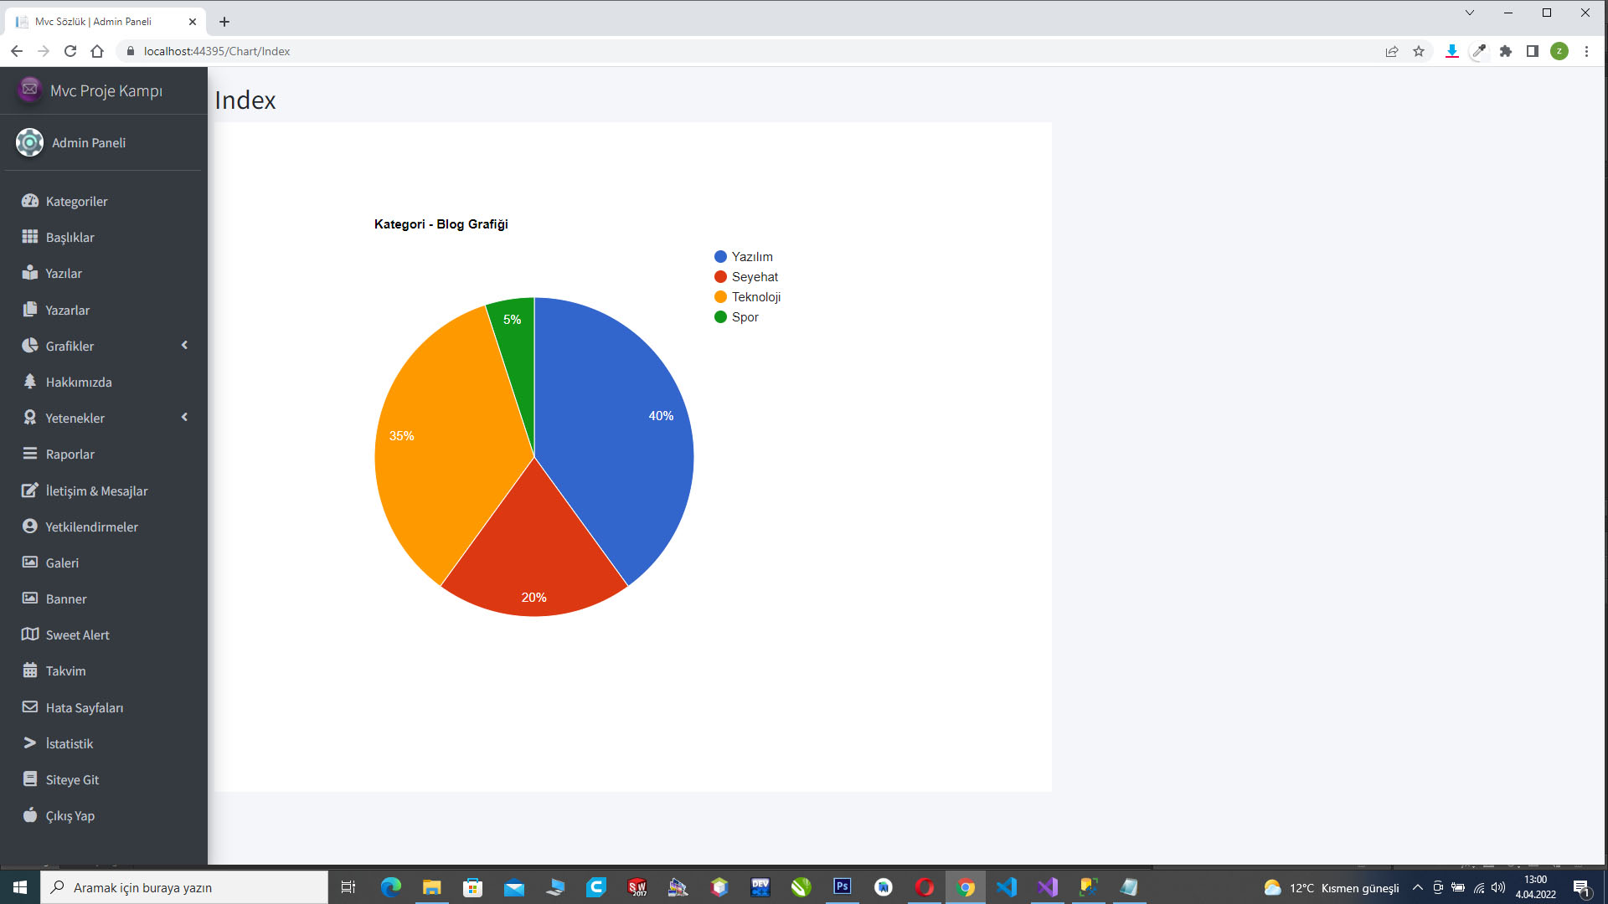This screenshot has width=1608, height=904.
Task: Click the Yazarlar copy icon
Action: tap(30, 310)
